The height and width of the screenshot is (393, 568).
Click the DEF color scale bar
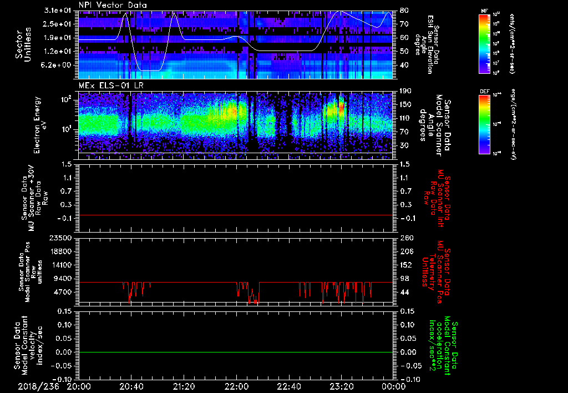tap(485, 123)
